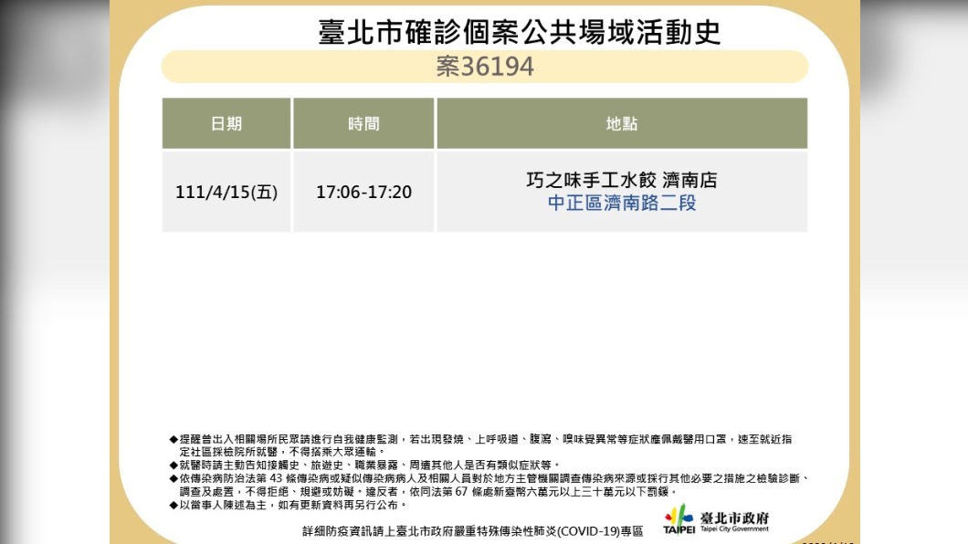Click the footer line 詳細防疫資訊請上臺北市政府
The width and height of the screenshot is (968, 544).
click(x=473, y=531)
